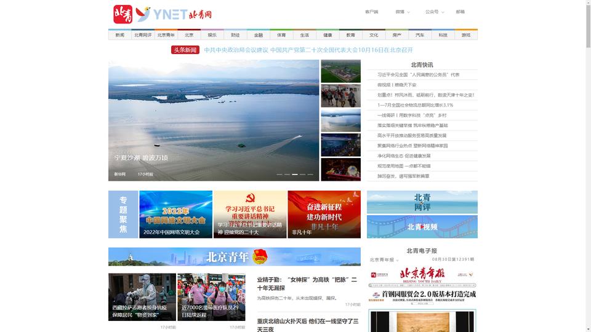
Task: Select the third slideshow thumbnail, the lake
Action: 340,120
